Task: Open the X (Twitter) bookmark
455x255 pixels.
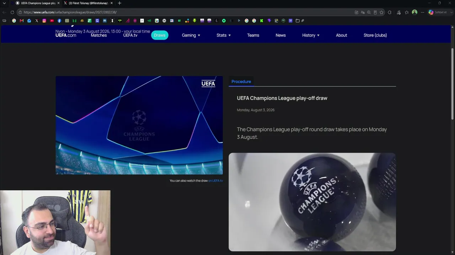Action: pos(37,21)
